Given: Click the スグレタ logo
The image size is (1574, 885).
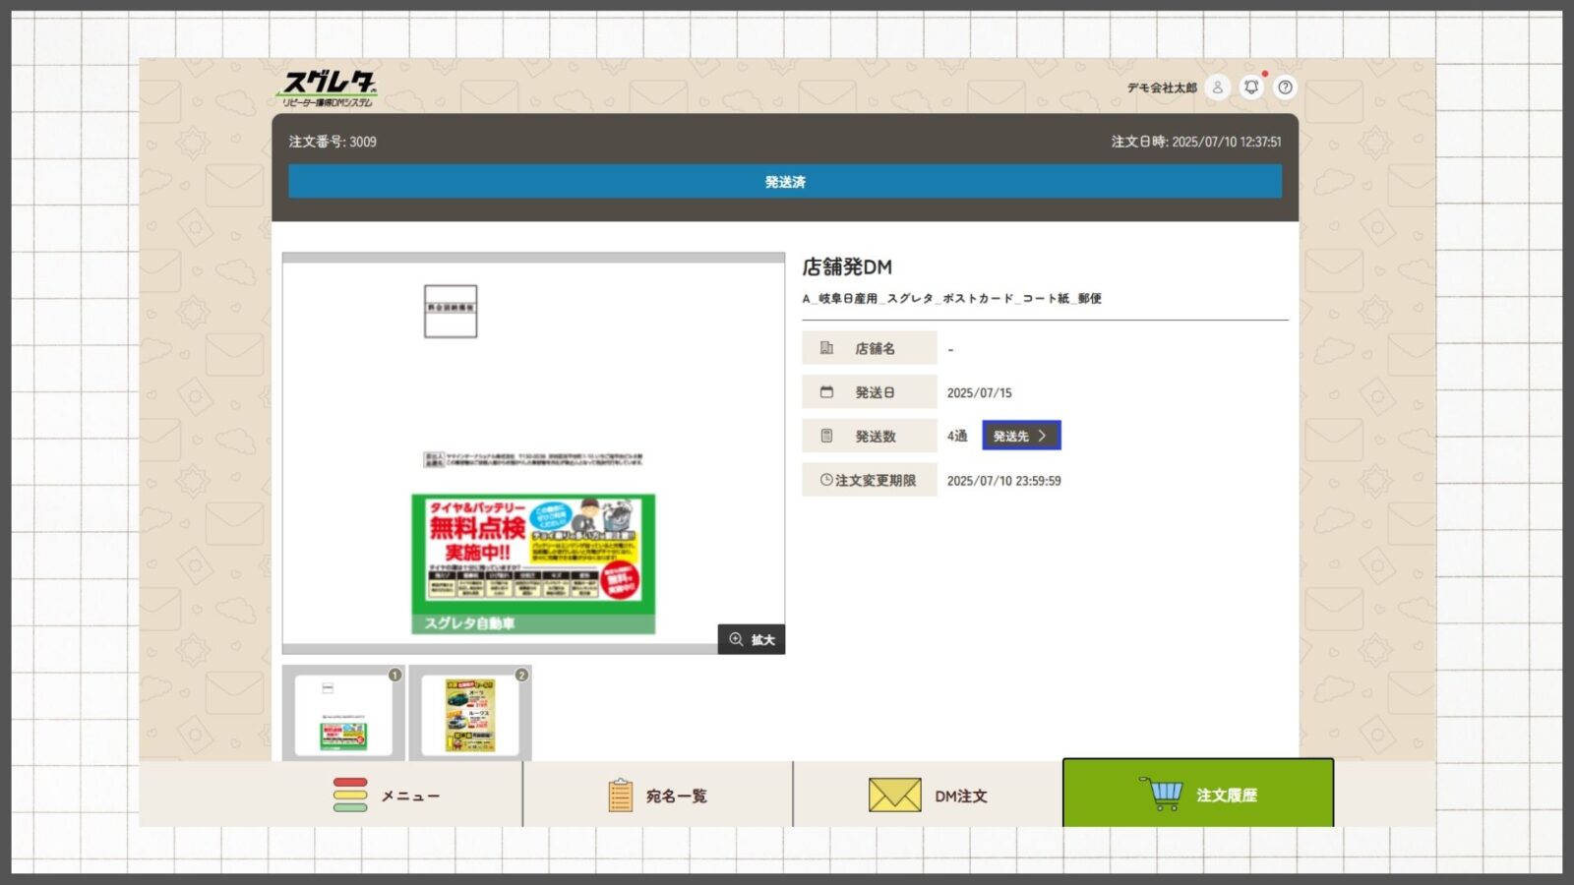Looking at the screenshot, I should tap(329, 88).
